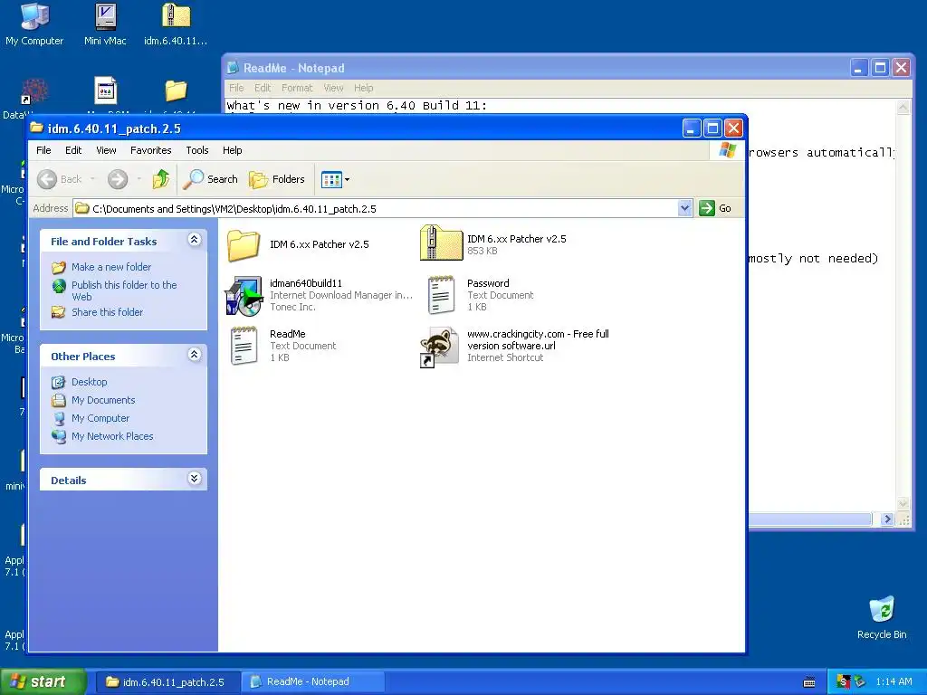Click the Notepad vertical scrollbar up arrow
927x695 pixels.
coord(903,107)
